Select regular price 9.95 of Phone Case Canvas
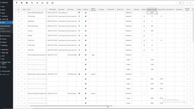This screenshot has width=194, height=109. tap(152, 26)
